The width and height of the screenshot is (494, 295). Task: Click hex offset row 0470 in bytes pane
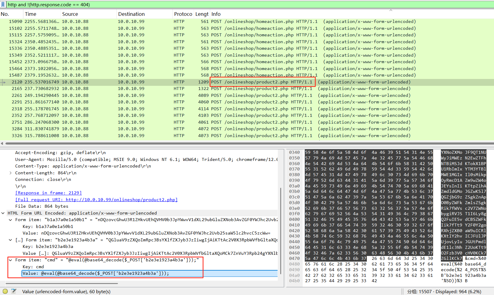(294, 258)
